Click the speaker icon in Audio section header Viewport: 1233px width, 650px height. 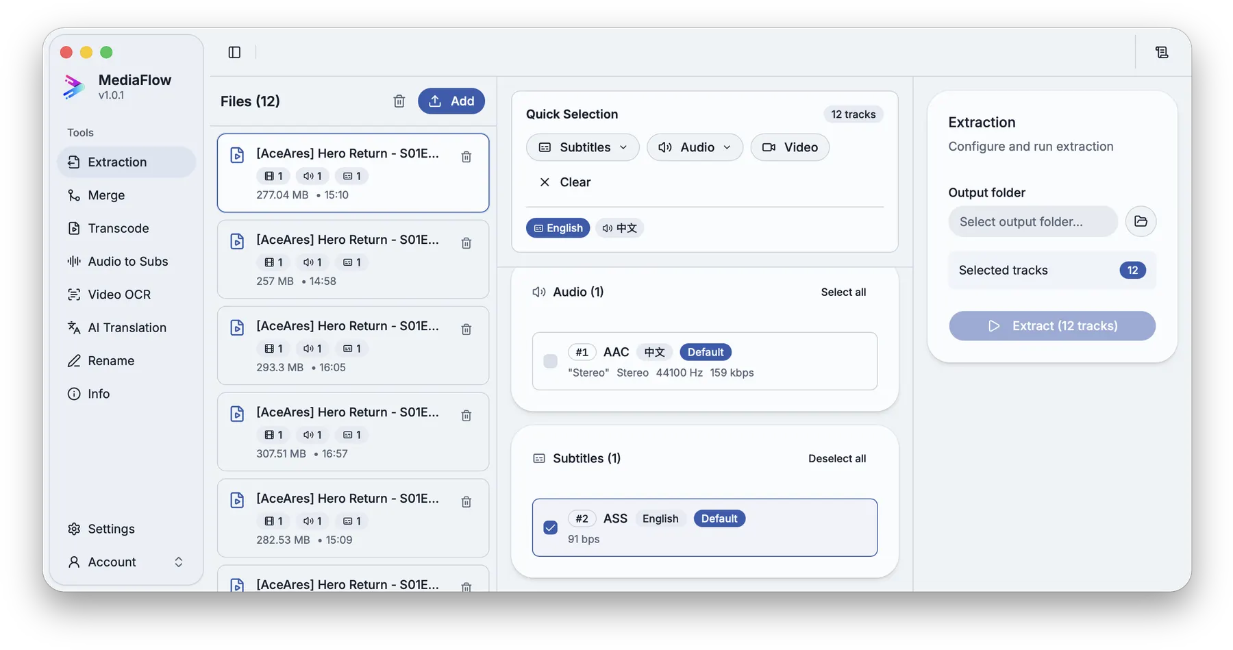pos(539,292)
